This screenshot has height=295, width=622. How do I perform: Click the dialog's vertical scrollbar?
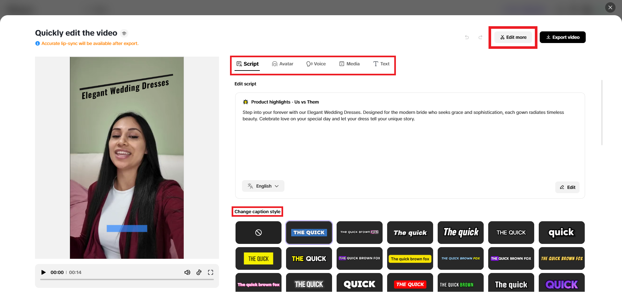pos(602,113)
